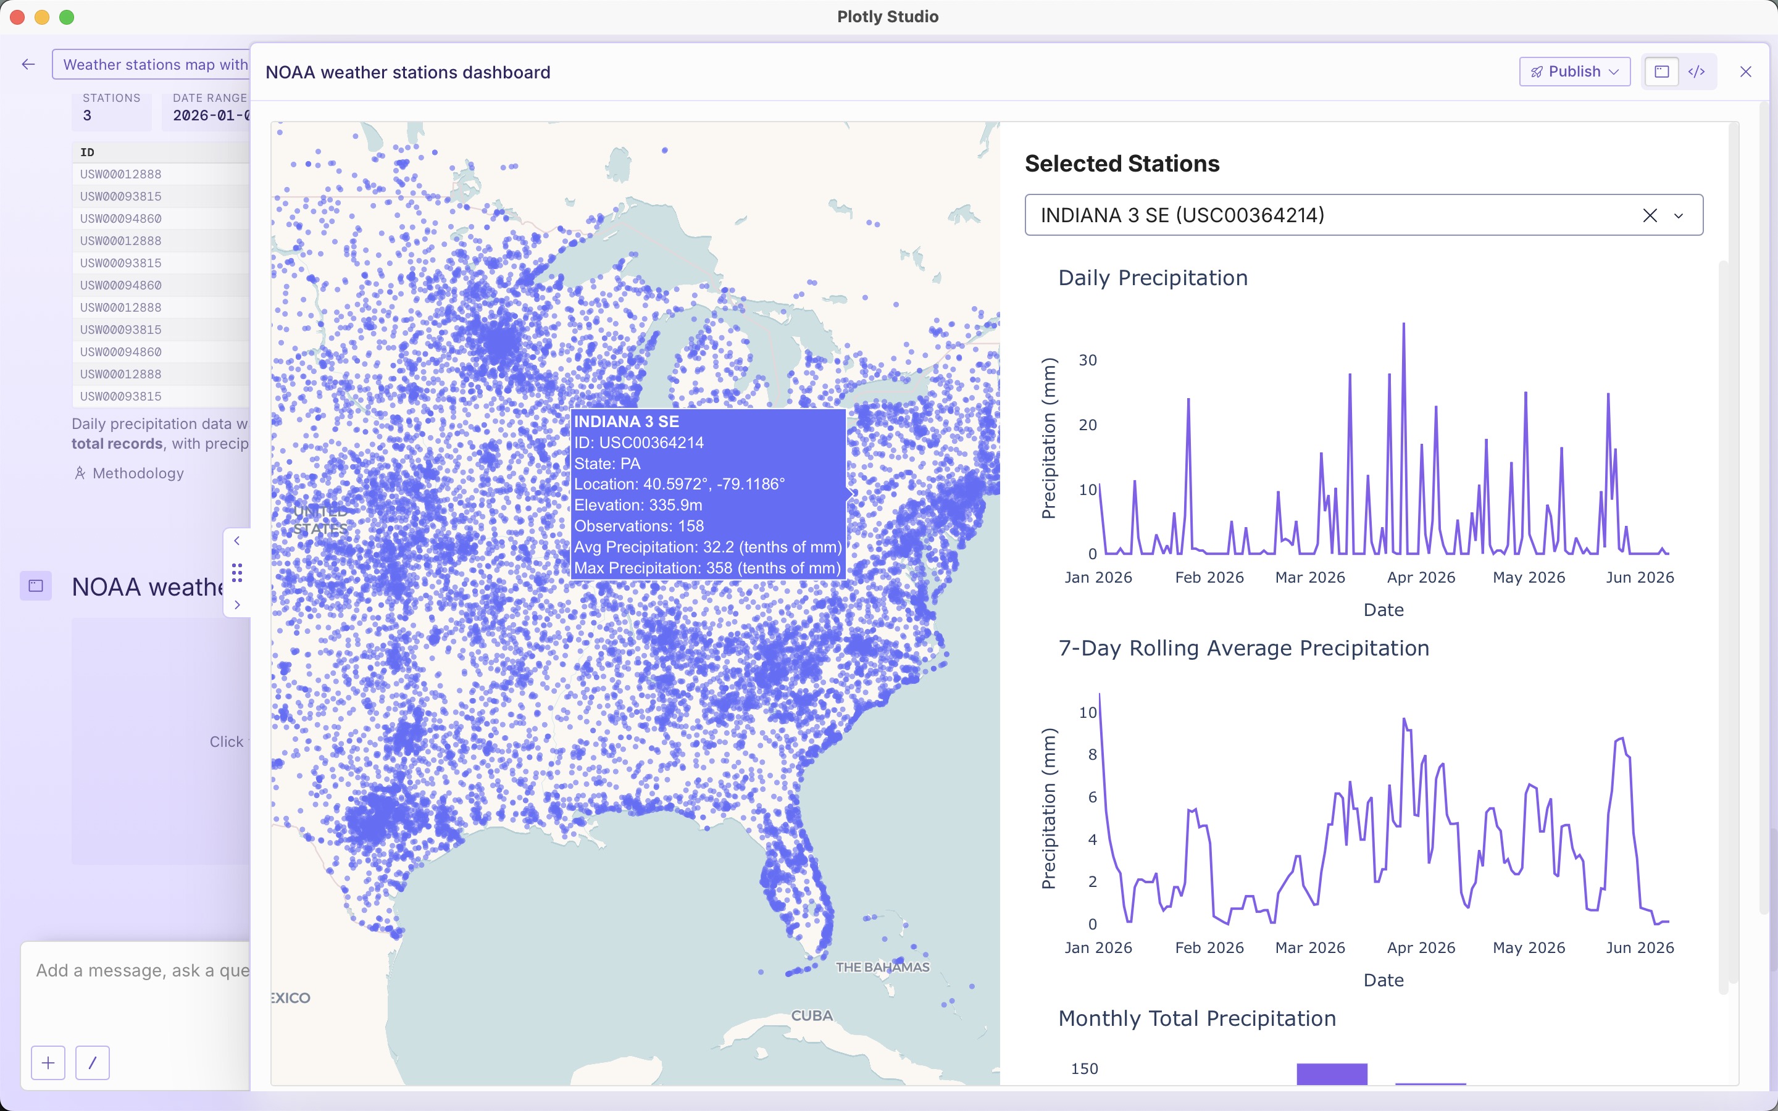Image resolution: width=1778 pixels, height=1111 pixels.
Task: Clear the selected station INDIANA 3 SE
Action: pyautogui.click(x=1650, y=215)
